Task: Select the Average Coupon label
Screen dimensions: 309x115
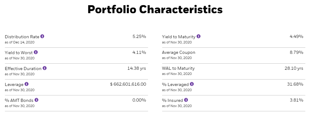Action: 178,53
